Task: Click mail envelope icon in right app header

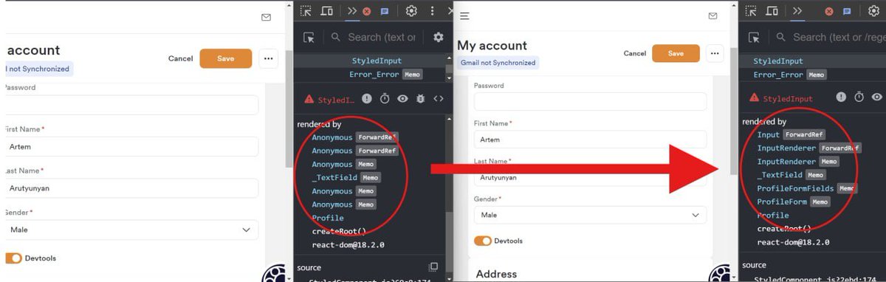Action: pos(712,16)
